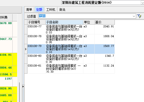Click the row header of 030108-77
The image size is (144, 102).
click(26, 29)
